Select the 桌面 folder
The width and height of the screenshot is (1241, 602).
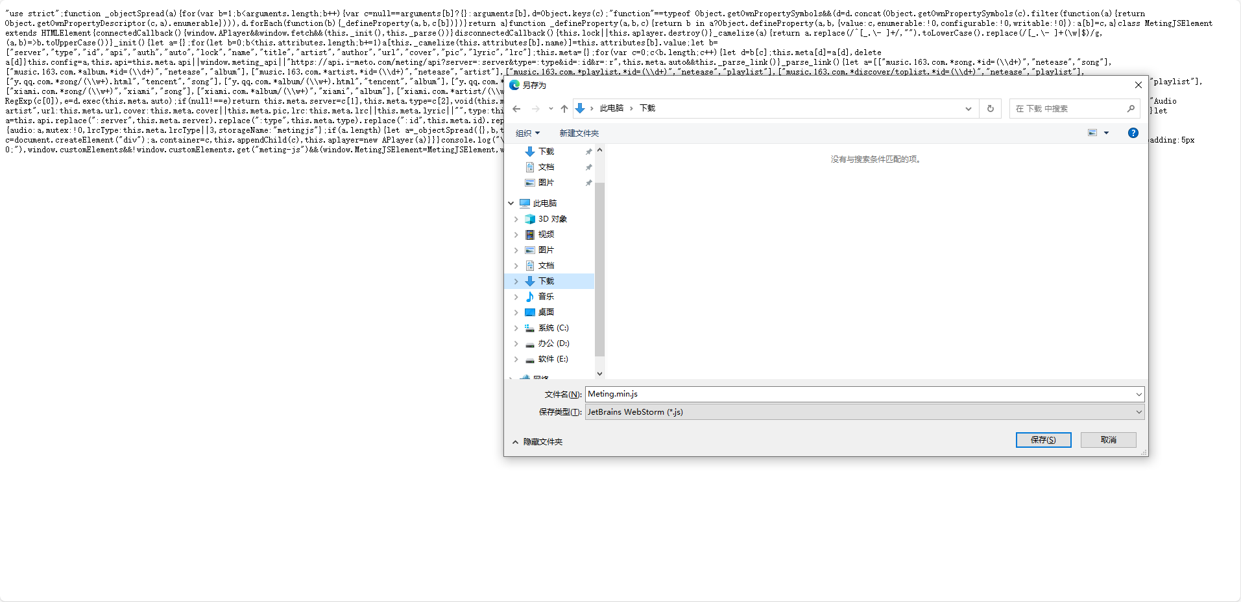pyautogui.click(x=546, y=312)
